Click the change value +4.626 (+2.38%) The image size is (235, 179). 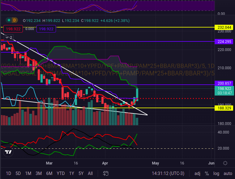coord(115,20)
